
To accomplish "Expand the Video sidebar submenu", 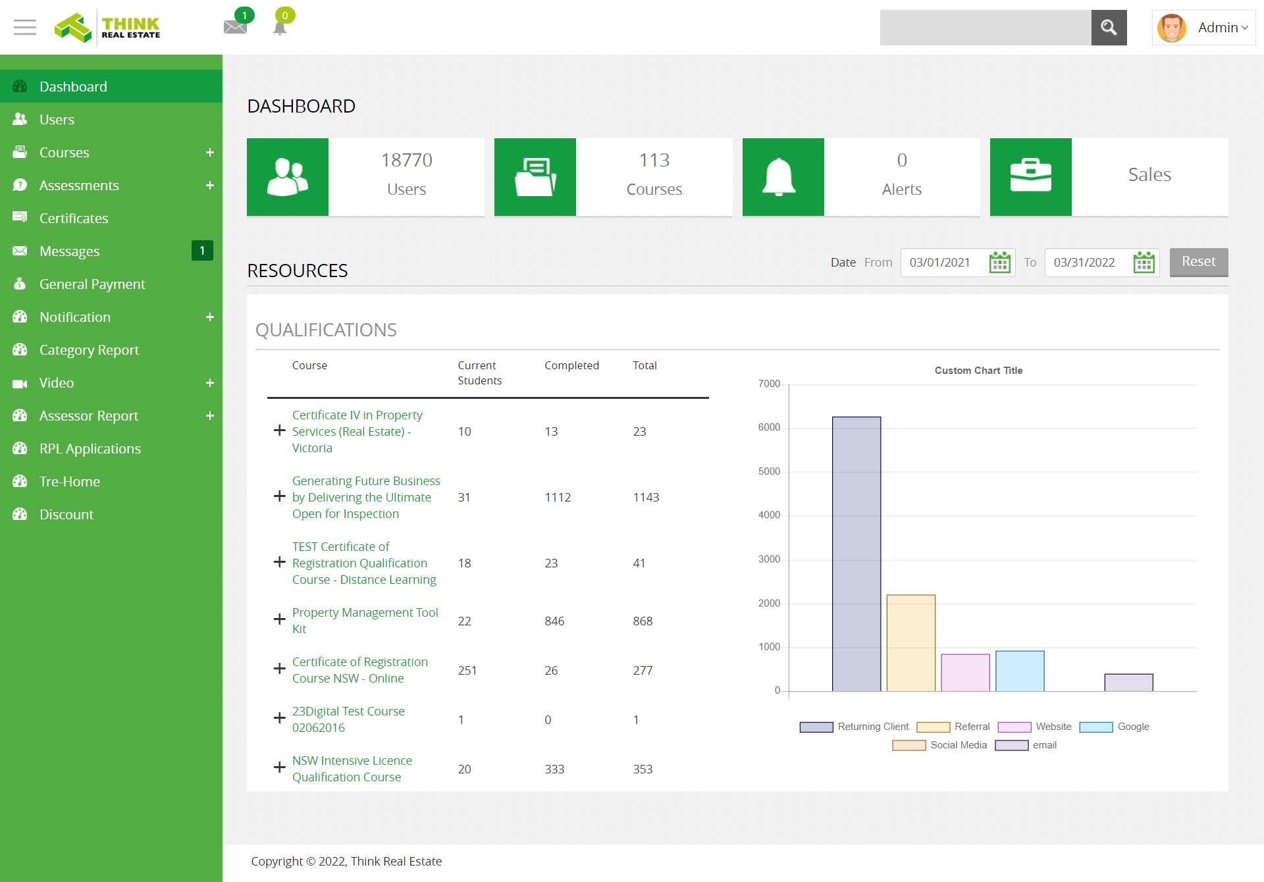I will [209, 383].
